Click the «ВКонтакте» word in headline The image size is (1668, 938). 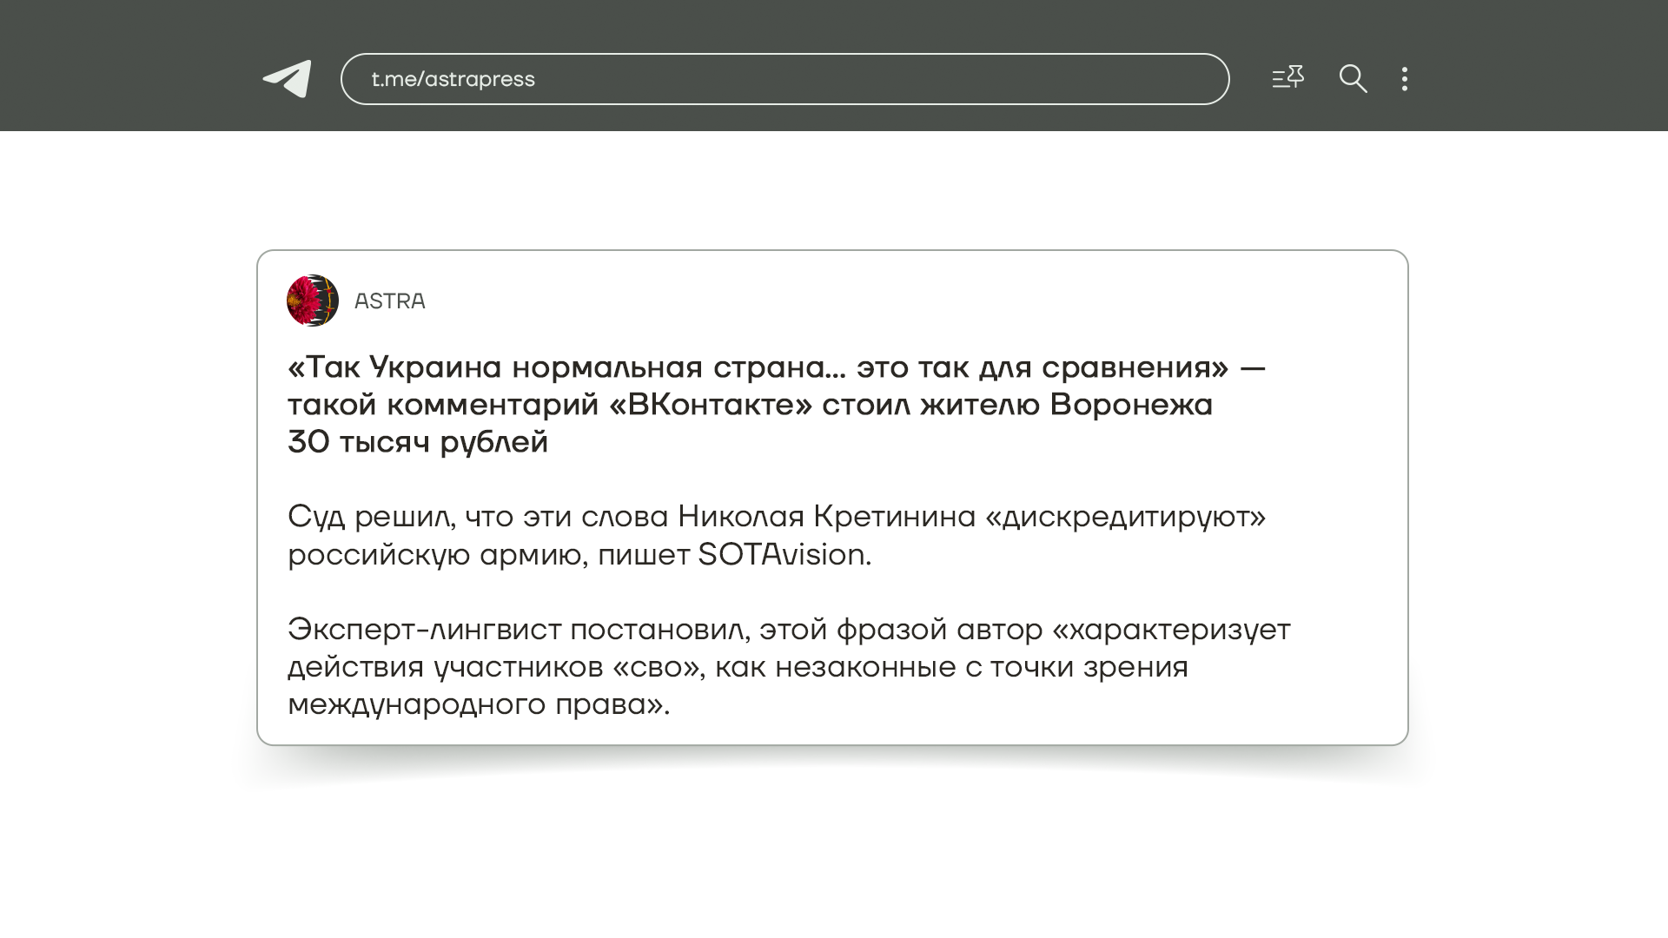pyautogui.click(x=711, y=405)
